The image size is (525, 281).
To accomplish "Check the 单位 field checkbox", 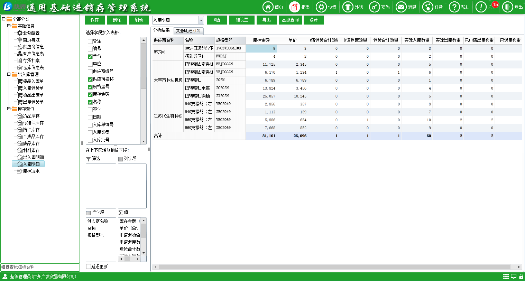I will pyautogui.click(x=90, y=64).
